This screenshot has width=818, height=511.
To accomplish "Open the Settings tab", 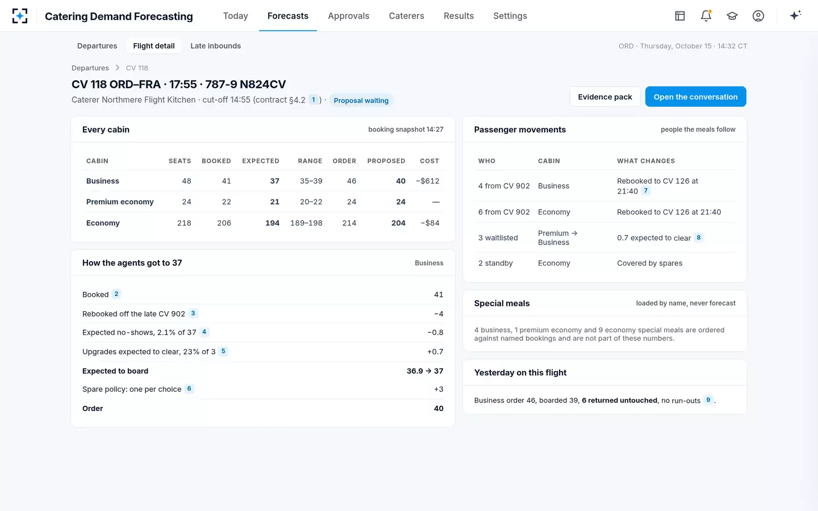I will click(x=510, y=16).
